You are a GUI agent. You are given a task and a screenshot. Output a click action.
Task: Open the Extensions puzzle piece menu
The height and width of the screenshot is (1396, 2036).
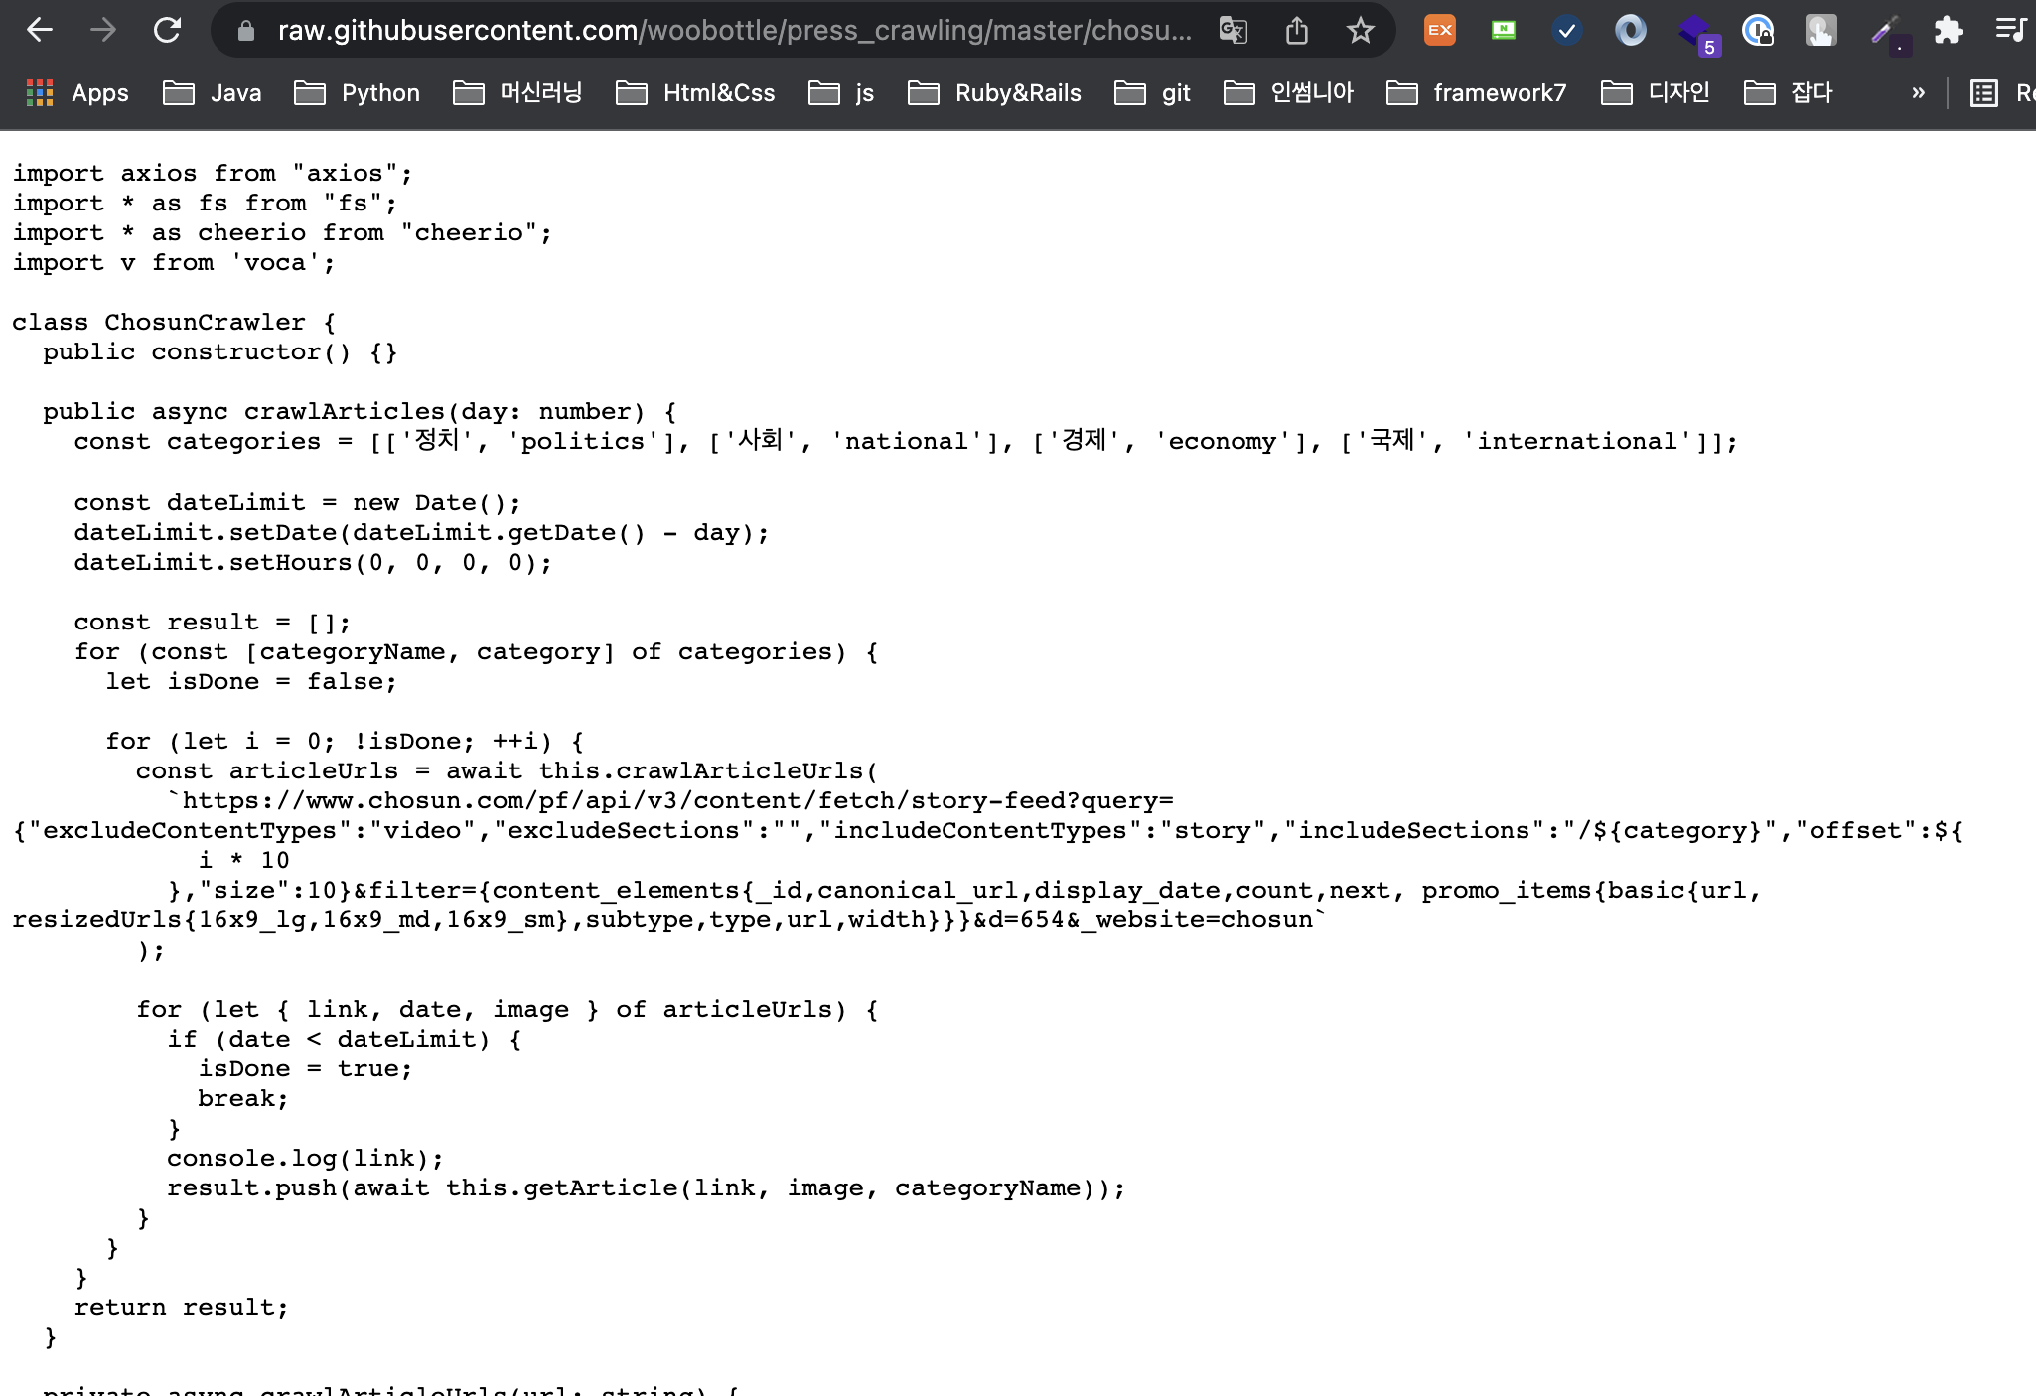point(1948,31)
